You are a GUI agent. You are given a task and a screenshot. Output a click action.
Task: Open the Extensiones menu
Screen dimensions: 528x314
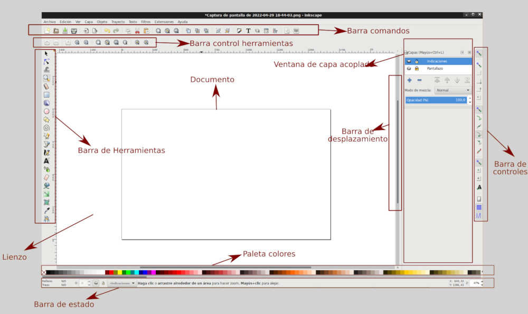click(x=164, y=22)
